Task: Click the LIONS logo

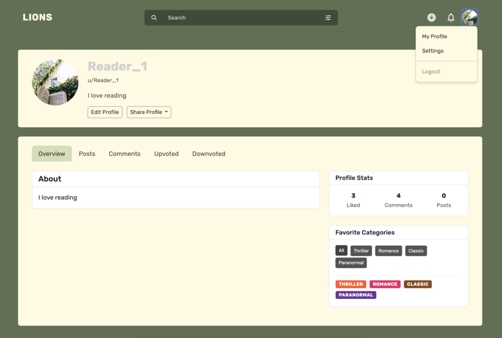Action: point(37,18)
